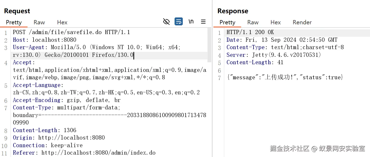Viewport: 370px width, 157px height.
Task: Open the Request editor hamburger menu
Action: 203,22
